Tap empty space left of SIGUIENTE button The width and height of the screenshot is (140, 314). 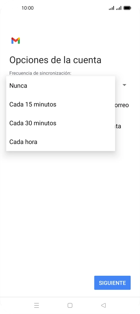47,283
